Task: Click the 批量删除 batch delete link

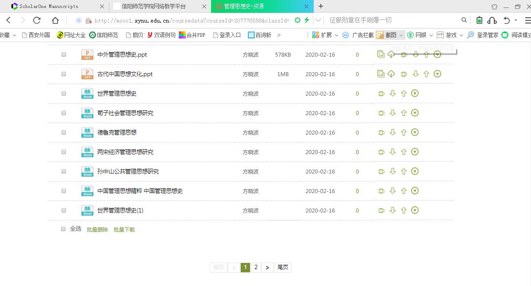Action: tap(96, 229)
